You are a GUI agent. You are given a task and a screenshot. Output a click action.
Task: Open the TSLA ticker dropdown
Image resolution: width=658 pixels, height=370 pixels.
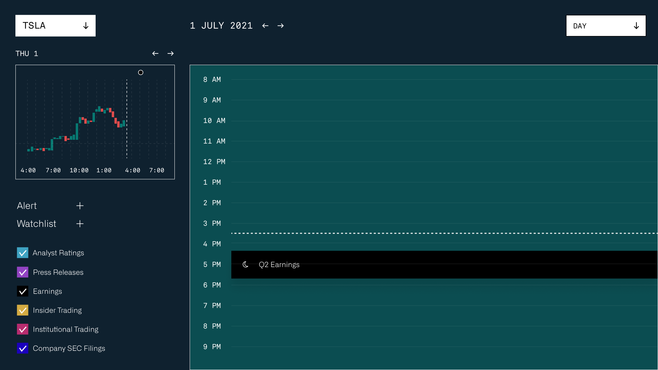coord(56,26)
